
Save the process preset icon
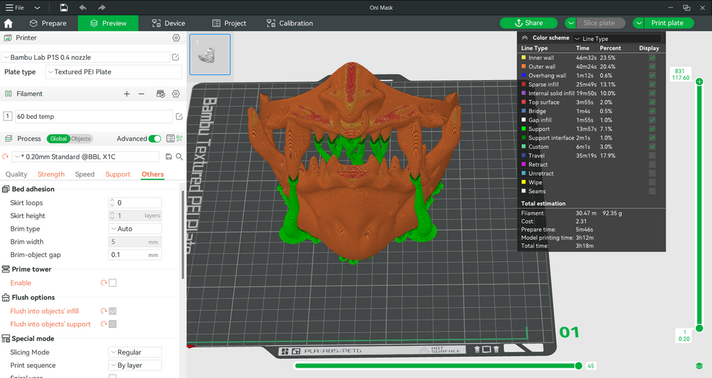point(168,156)
